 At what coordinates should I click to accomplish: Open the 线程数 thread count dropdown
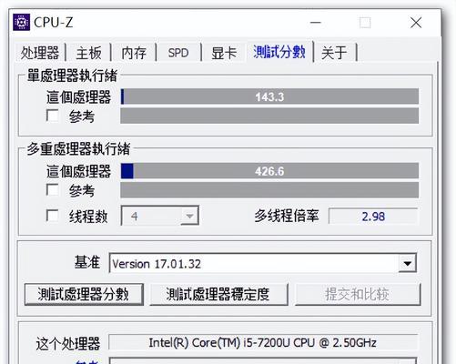[160, 216]
